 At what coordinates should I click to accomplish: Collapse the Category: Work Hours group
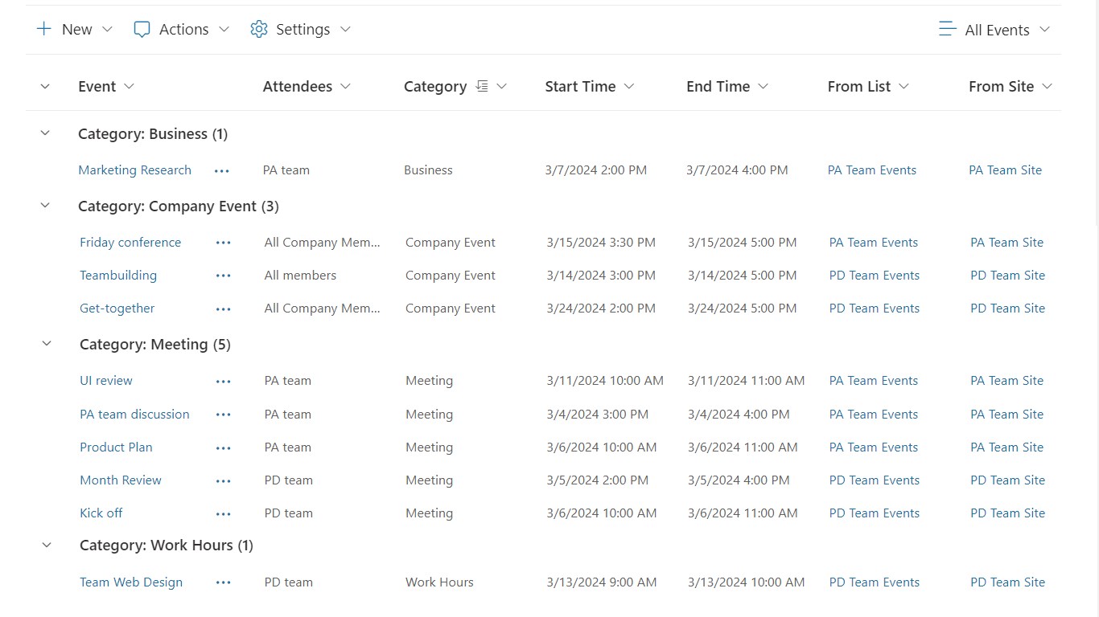47,545
